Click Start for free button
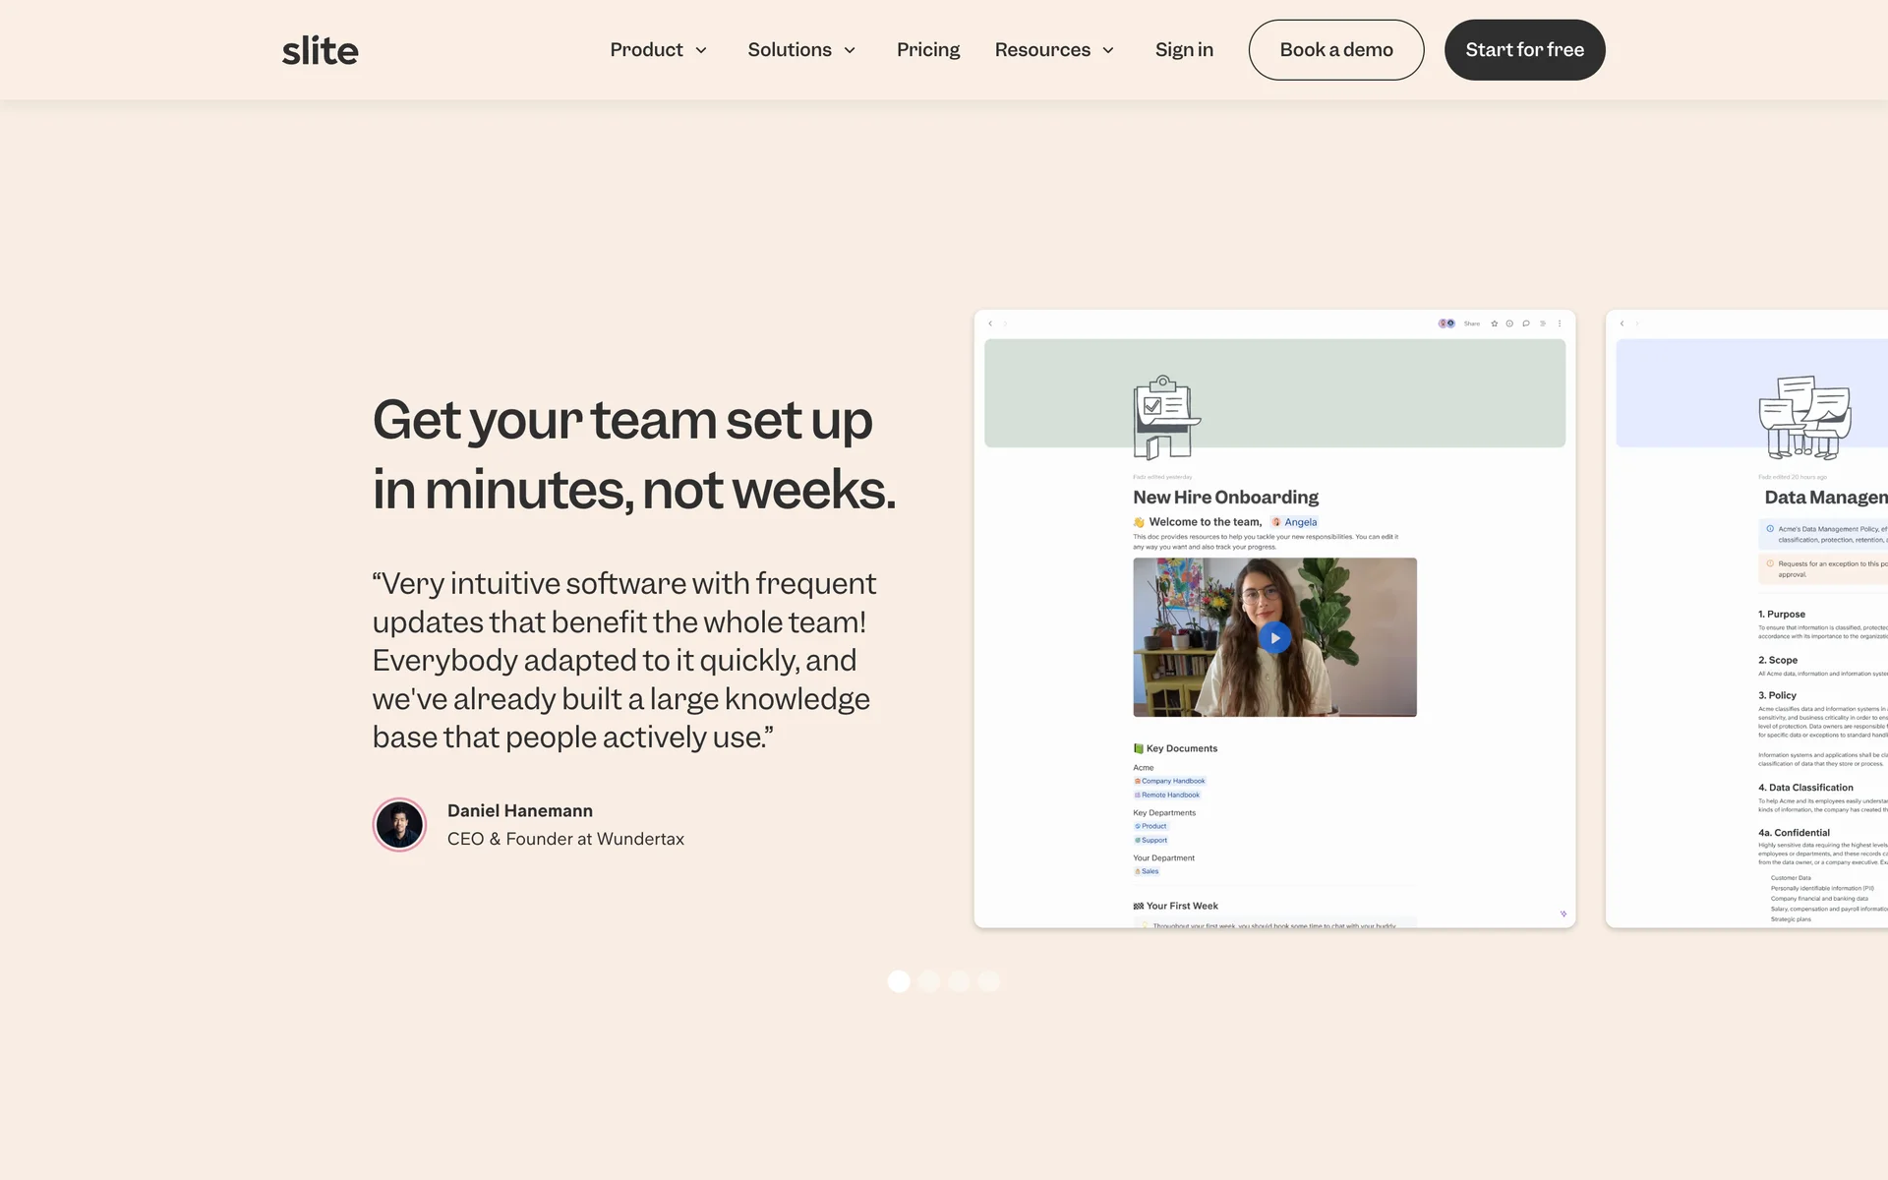 coord(1524,50)
